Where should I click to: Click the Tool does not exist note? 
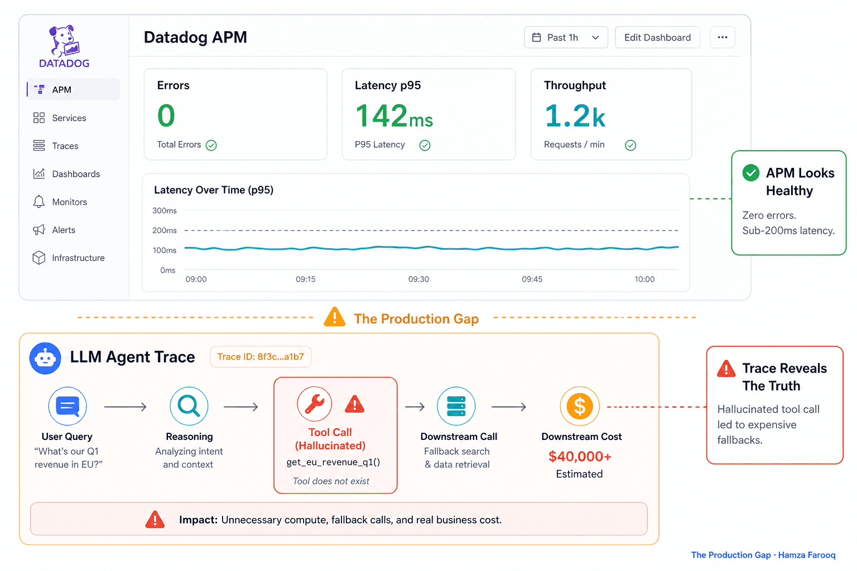coord(331,481)
